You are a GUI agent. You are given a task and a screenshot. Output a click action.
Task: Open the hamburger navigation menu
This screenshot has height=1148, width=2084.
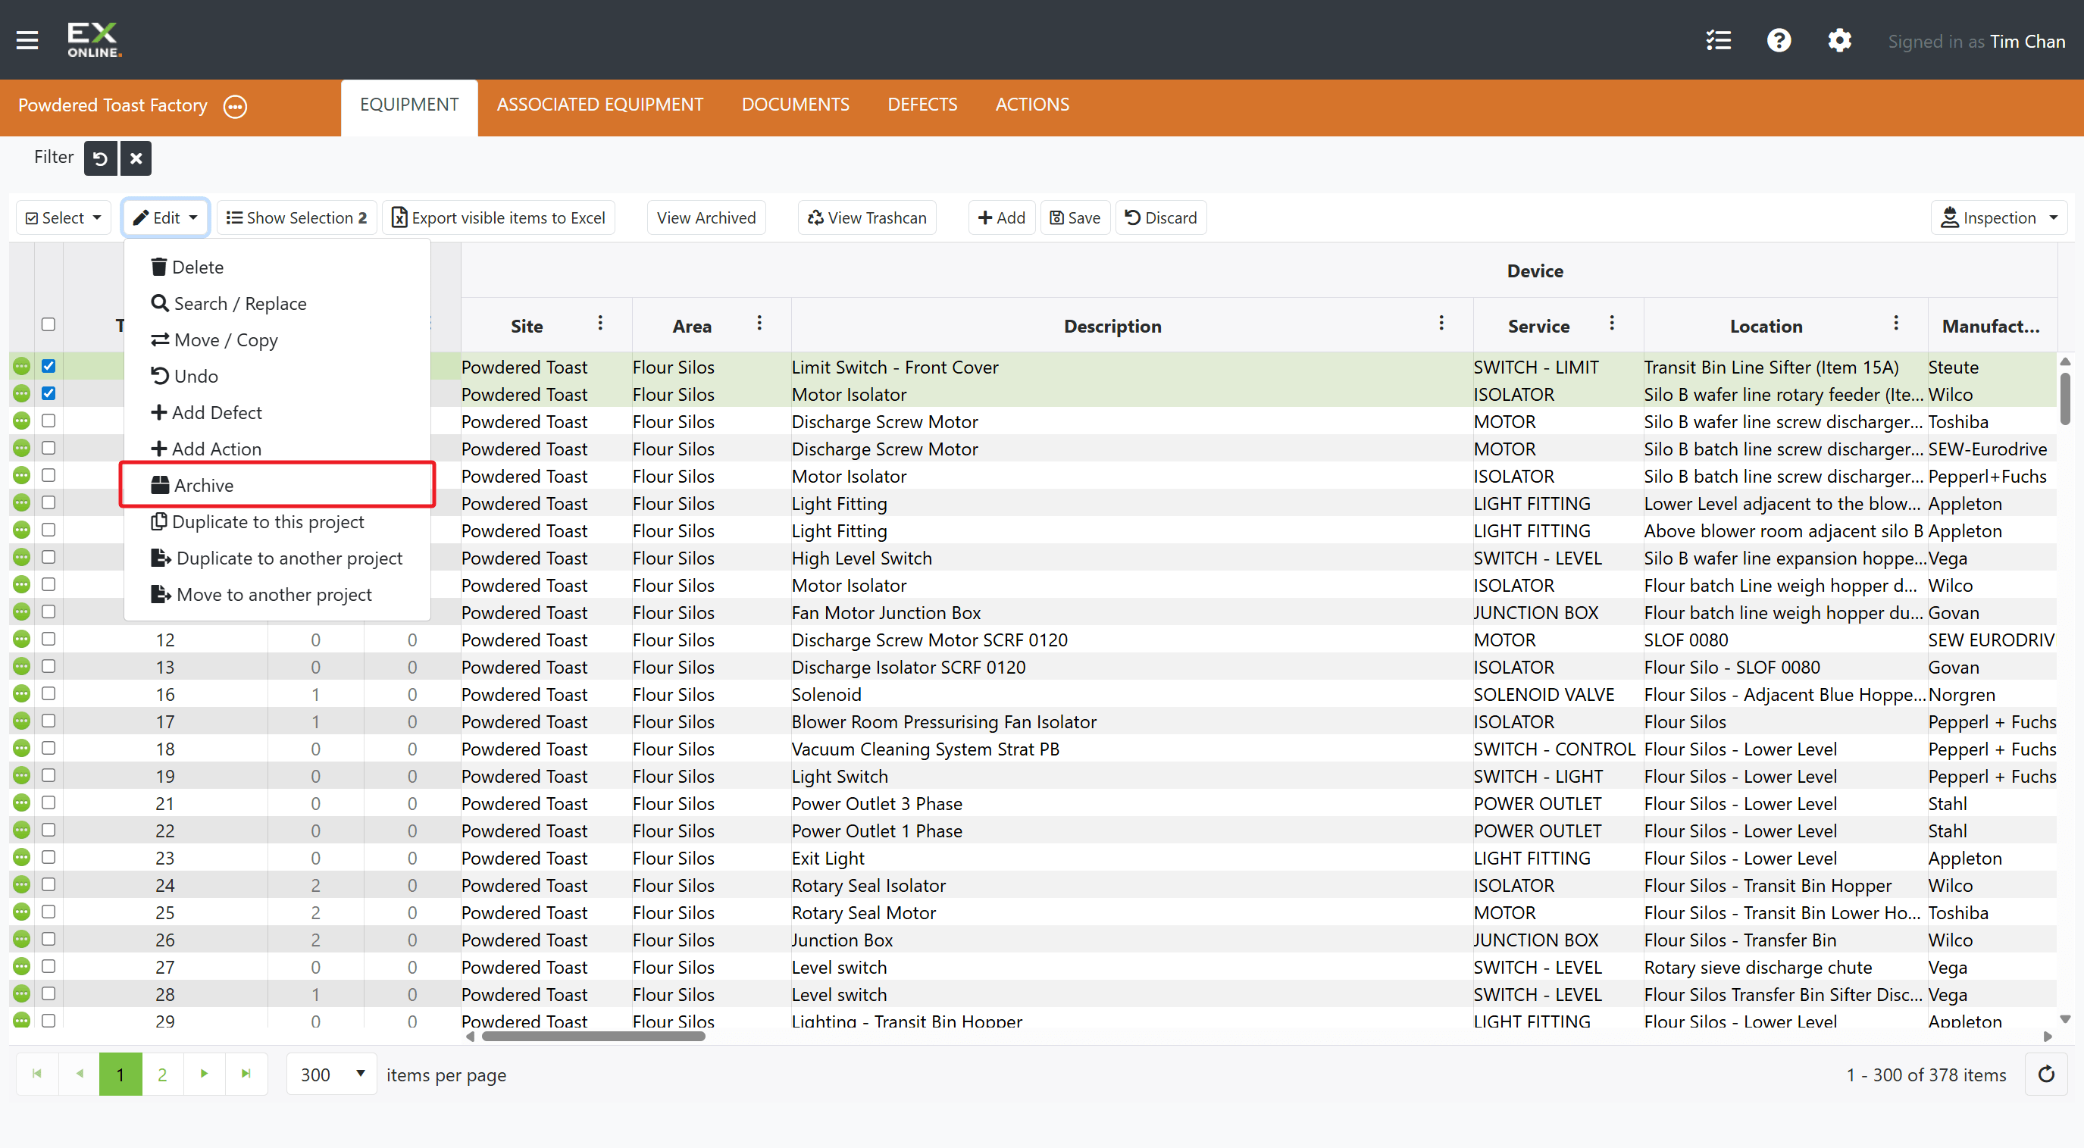(27, 39)
